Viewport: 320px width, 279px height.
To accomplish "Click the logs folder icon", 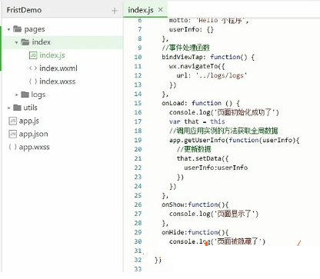I will coord(25,95).
